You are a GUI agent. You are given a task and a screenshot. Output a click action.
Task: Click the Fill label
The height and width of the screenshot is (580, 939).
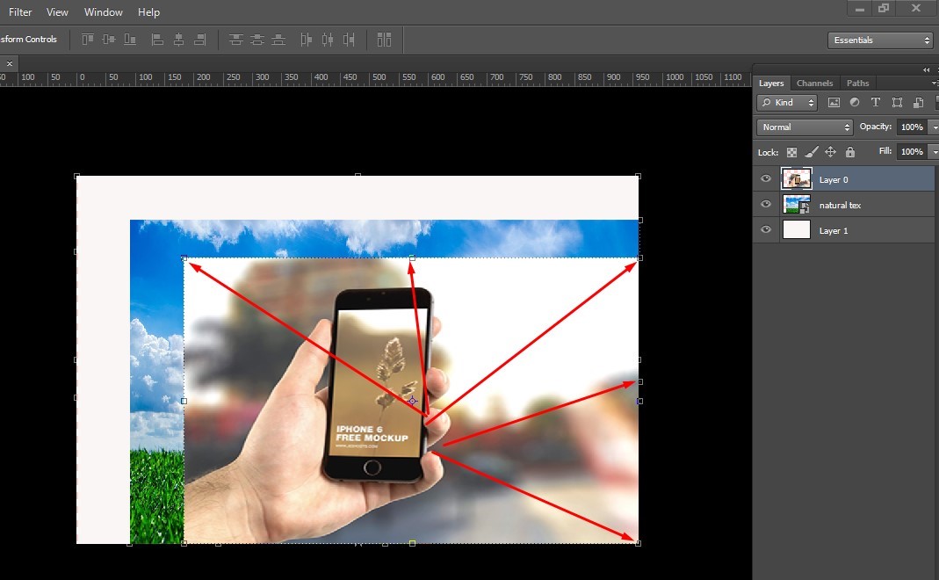[885, 151]
